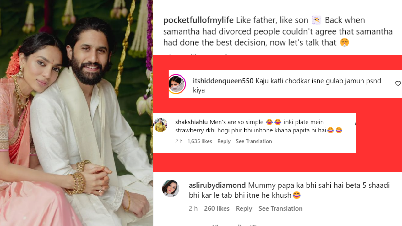This screenshot has width=402, height=226.
Task: Visit the pocketfullofmylife profile username
Action: [198, 20]
